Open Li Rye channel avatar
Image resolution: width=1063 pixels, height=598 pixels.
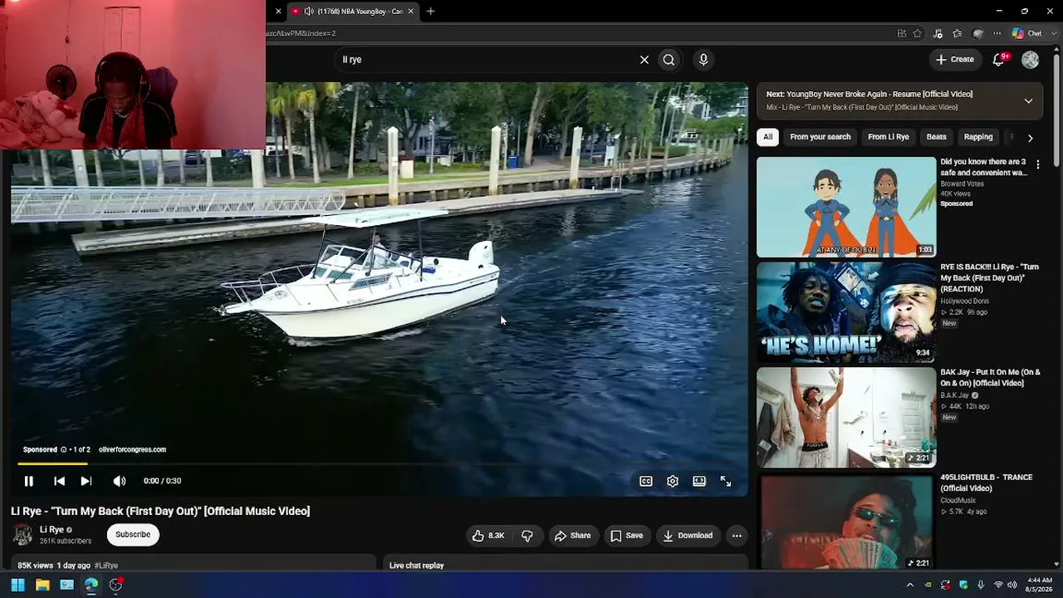point(22,535)
